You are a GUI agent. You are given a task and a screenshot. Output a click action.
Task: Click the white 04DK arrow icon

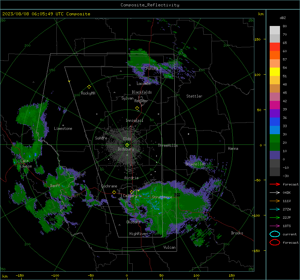click(x=275, y=193)
